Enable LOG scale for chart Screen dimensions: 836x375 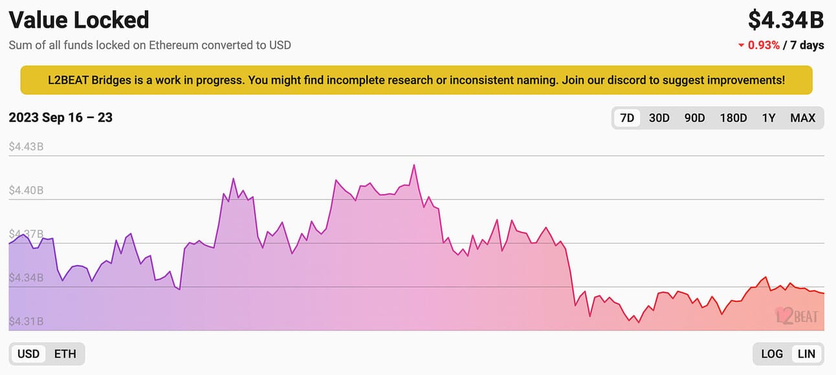[x=772, y=354]
